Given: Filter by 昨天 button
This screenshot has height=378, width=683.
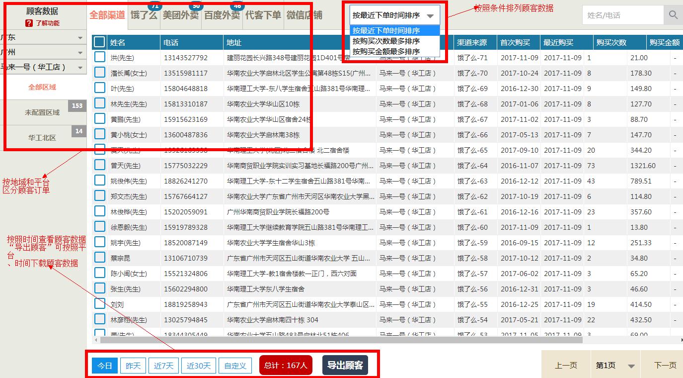Looking at the screenshot, I should [x=133, y=366].
